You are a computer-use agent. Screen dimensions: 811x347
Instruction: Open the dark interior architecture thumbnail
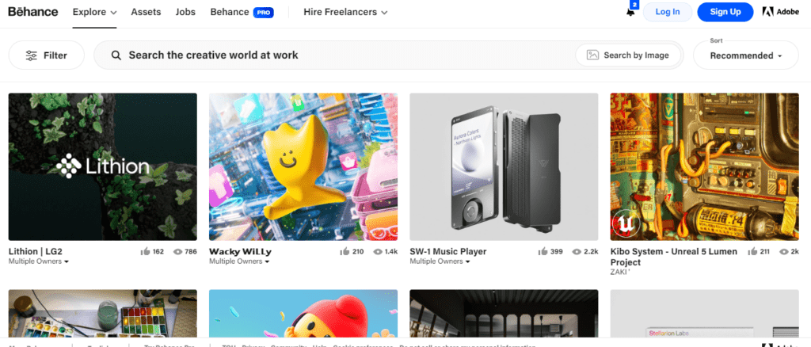[x=504, y=314]
